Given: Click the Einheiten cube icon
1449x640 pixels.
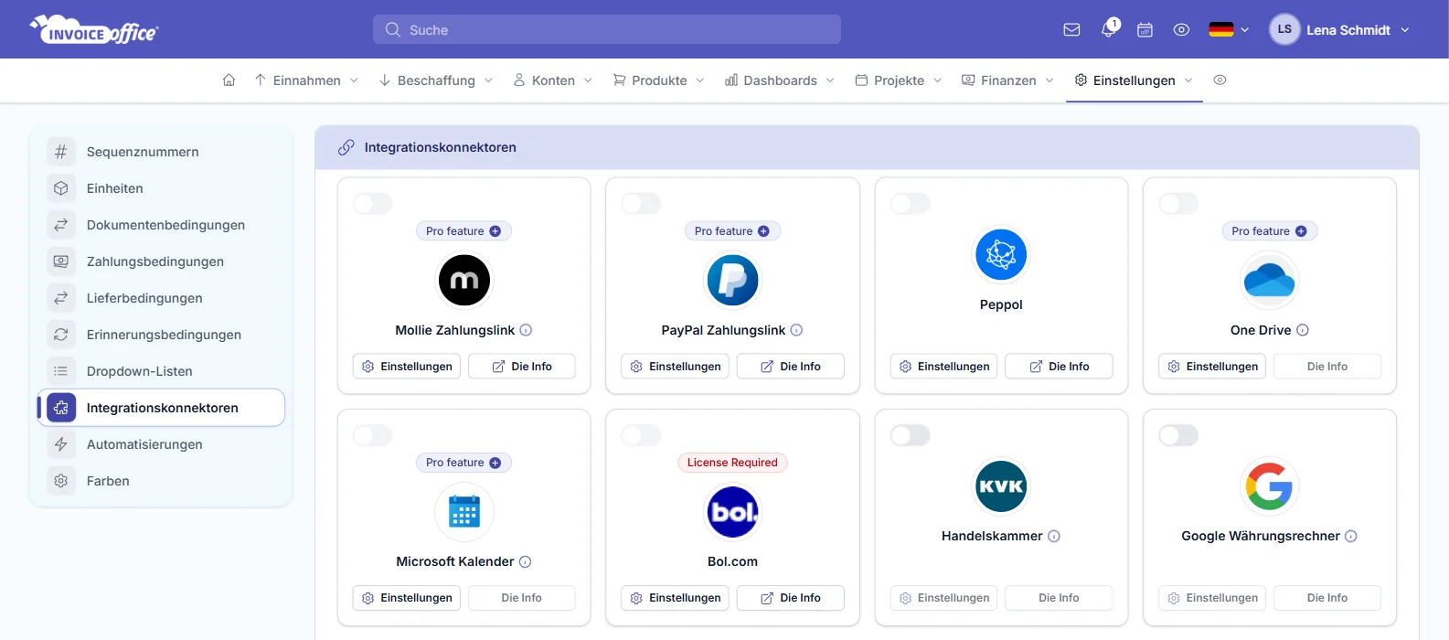Looking at the screenshot, I should [x=61, y=188].
